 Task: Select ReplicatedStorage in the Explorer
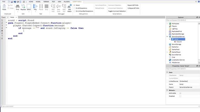[x=178, y=34]
